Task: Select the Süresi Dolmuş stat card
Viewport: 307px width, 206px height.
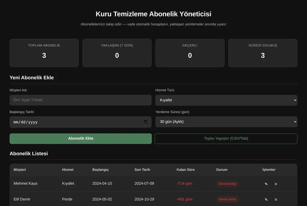Action: pyautogui.click(x=263, y=53)
